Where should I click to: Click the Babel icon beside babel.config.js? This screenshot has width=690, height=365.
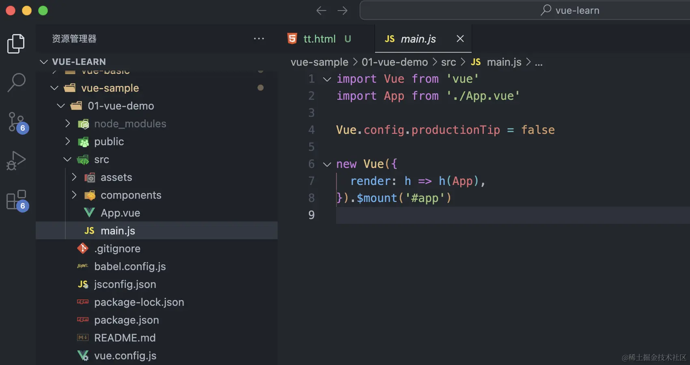[83, 266]
